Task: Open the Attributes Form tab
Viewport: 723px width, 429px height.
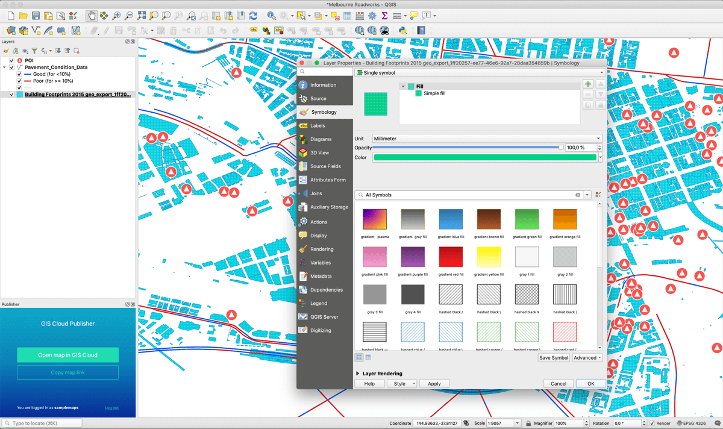Action: point(324,180)
